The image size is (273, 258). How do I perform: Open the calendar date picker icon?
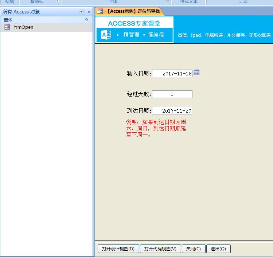point(196,73)
